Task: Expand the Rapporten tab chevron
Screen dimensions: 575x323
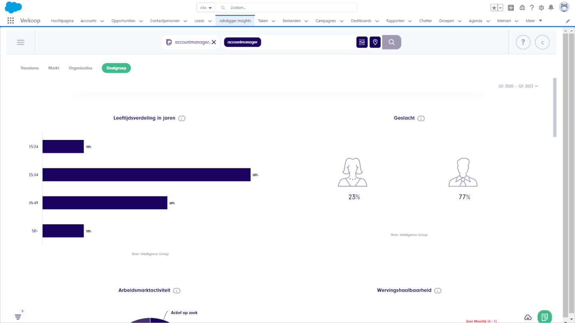Action: coord(410,21)
